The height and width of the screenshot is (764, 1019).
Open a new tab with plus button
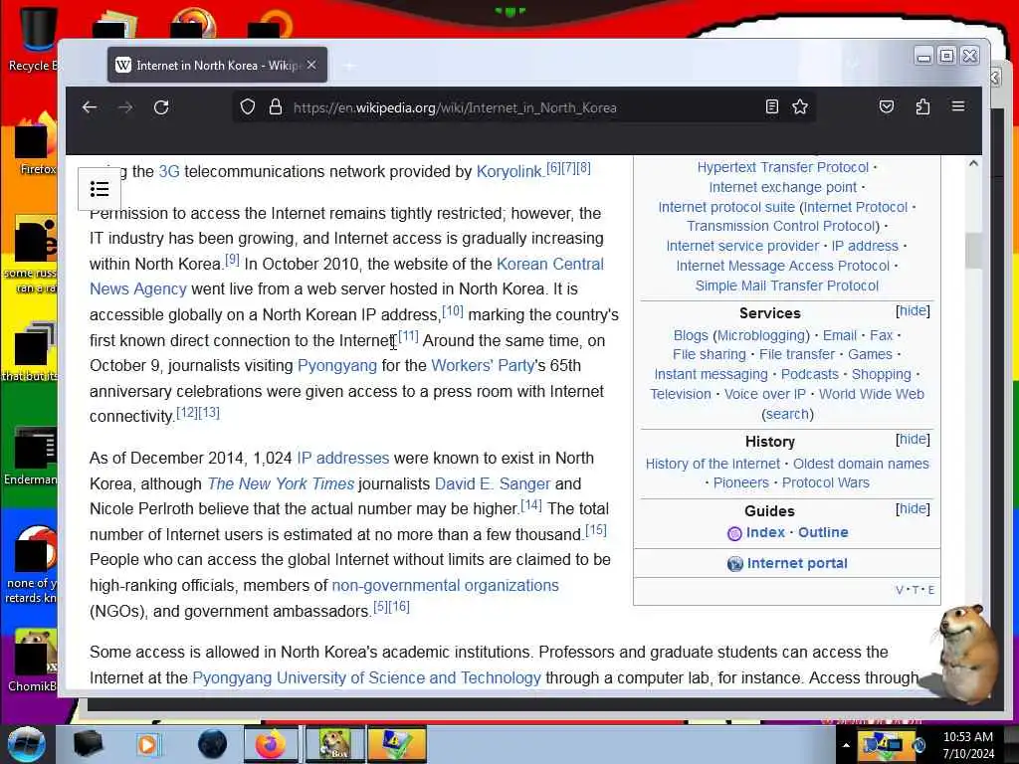349,66
